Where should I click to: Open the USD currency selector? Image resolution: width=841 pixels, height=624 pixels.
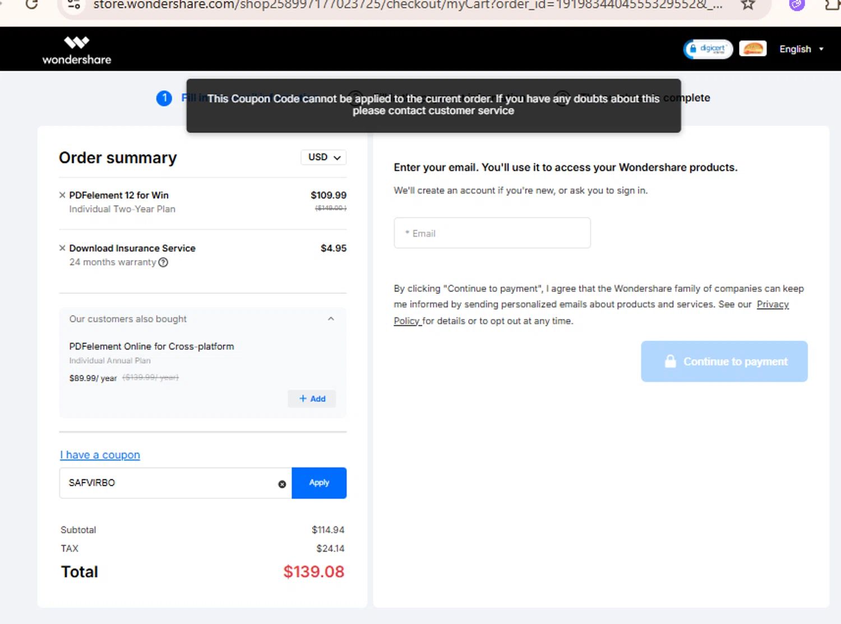[x=324, y=158]
